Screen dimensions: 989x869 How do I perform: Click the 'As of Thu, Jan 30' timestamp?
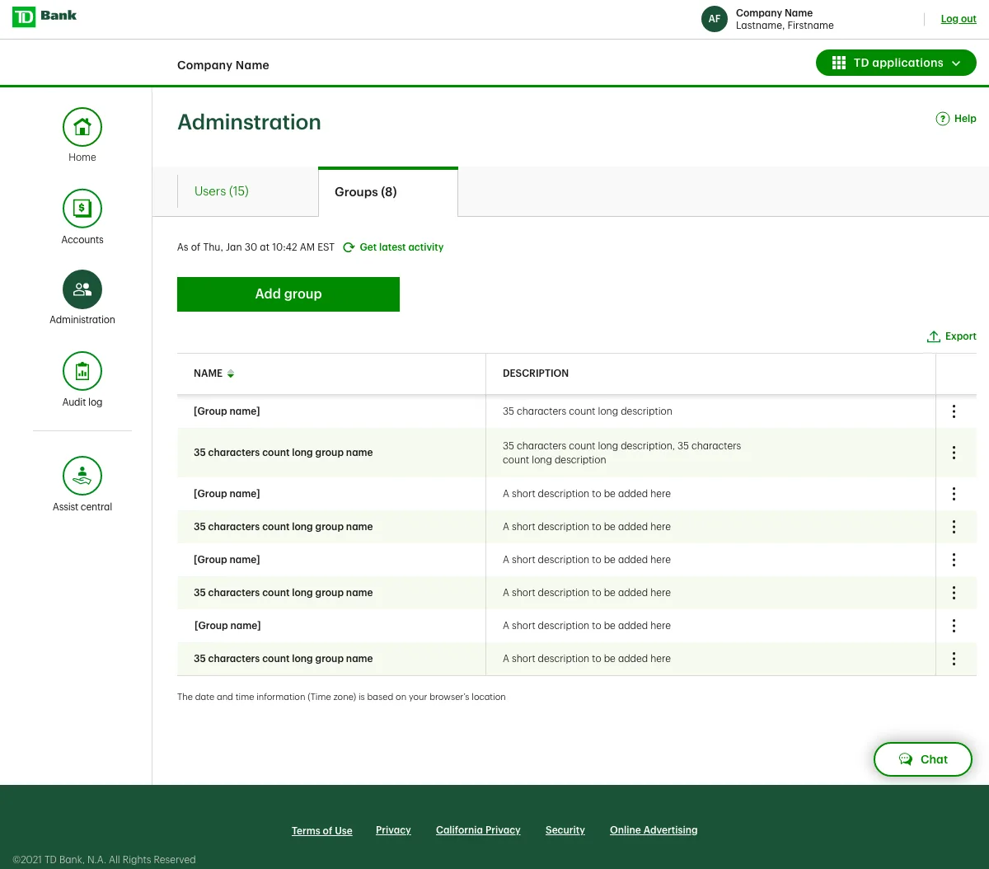click(256, 247)
